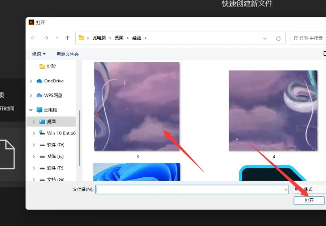Click the Illustrator Ai icon in title bar
326x226 pixels.
click(x=32, y=22)
